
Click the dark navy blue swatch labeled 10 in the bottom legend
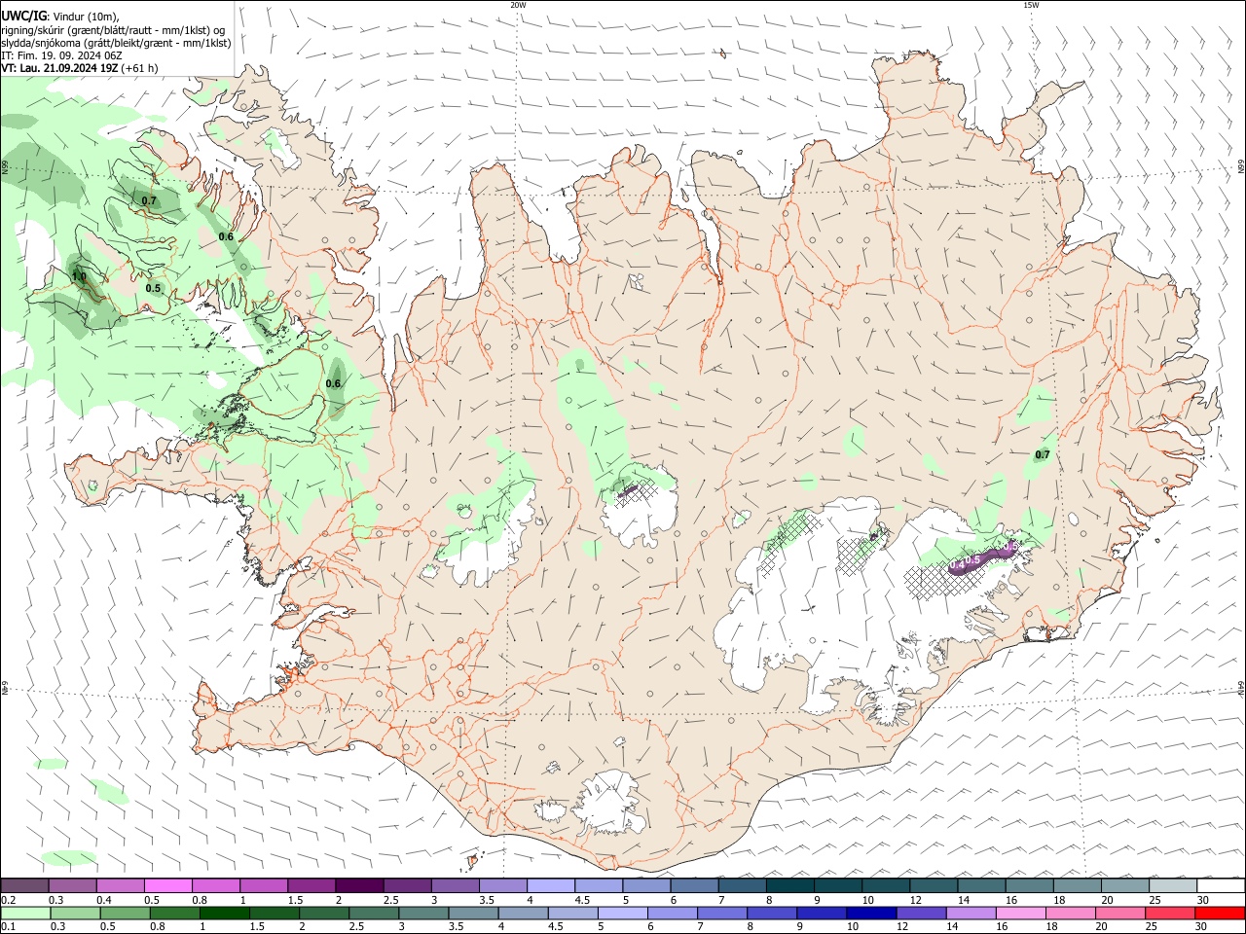pos(871,913)
